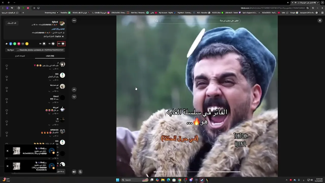325x183 pixels.
Task: Open the Streaming setup bookmark
Action: tap(52, 12)
